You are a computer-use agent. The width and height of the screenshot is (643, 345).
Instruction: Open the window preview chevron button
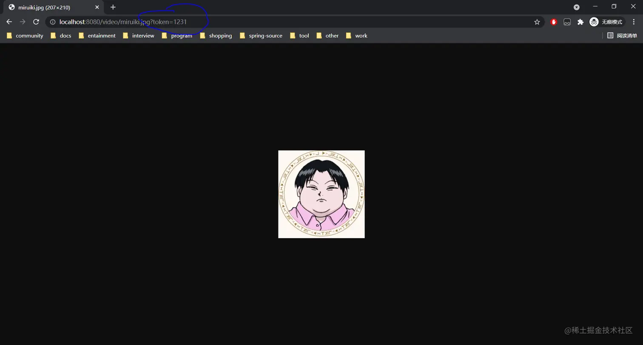(x=576, y=7)
